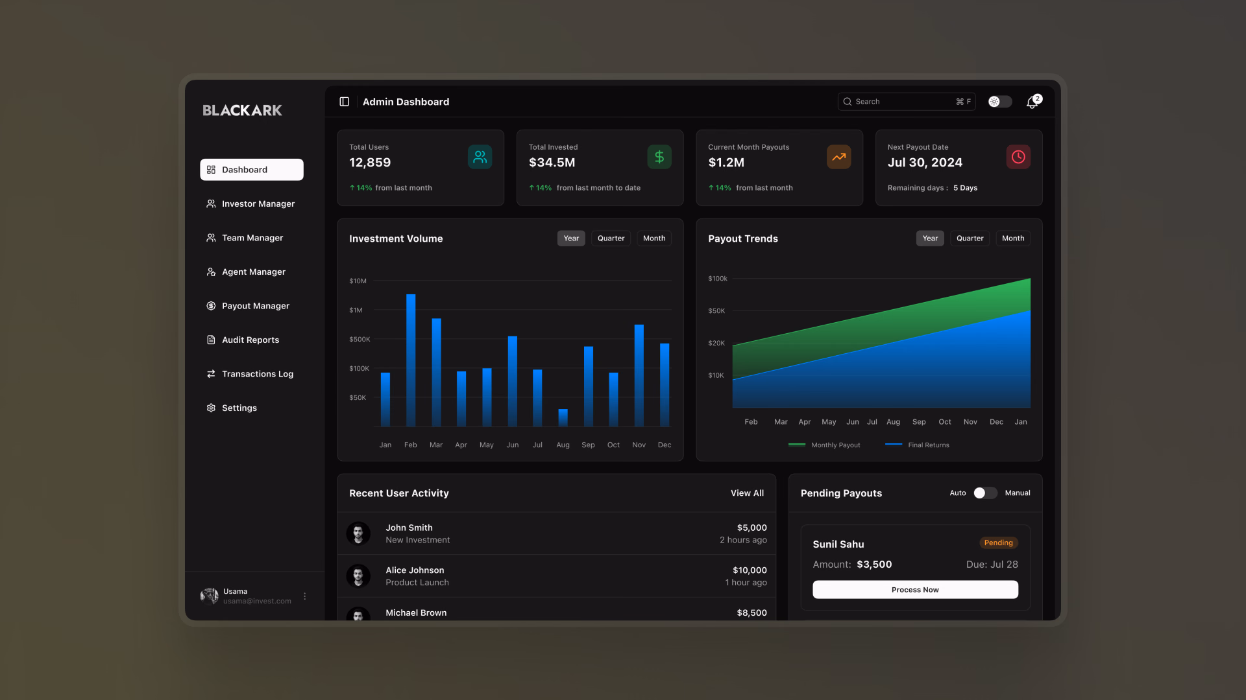Open View All recent activity
This screenshot has width=1246, height=700.
(747, 493)
